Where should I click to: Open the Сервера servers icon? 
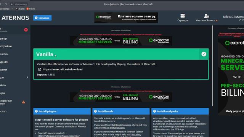tap(182, 18)
